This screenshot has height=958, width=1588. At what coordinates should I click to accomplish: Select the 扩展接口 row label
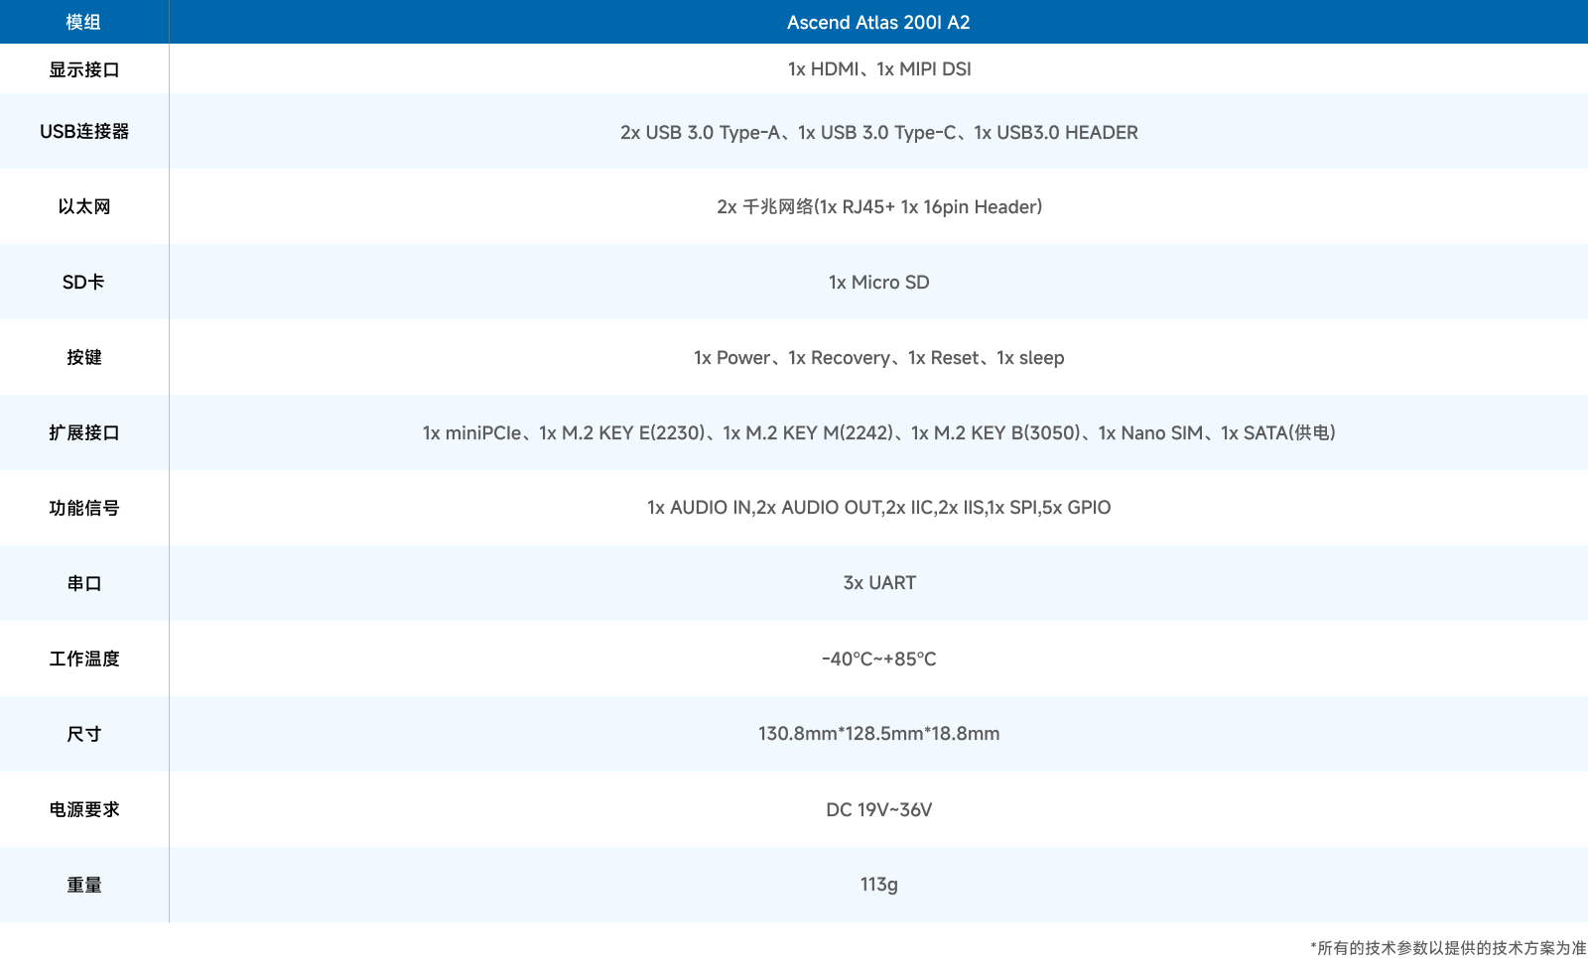point(84,432)
